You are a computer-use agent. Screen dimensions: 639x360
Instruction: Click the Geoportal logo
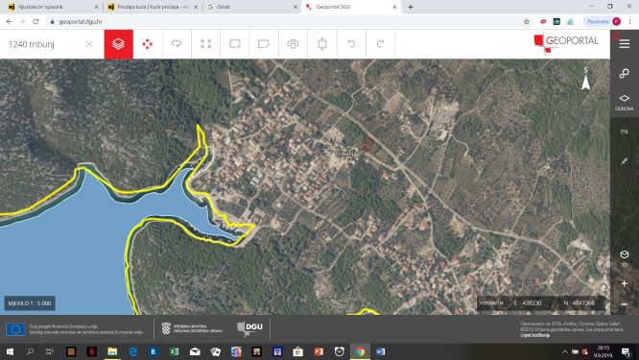coord(566,43)
